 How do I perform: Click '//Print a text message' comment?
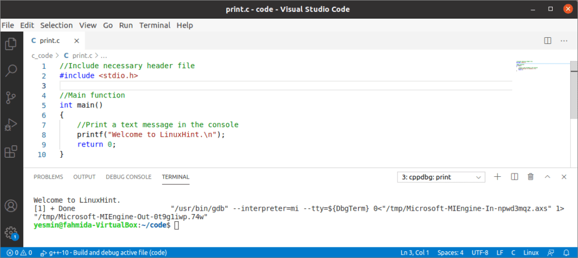(x=158, y=124)
